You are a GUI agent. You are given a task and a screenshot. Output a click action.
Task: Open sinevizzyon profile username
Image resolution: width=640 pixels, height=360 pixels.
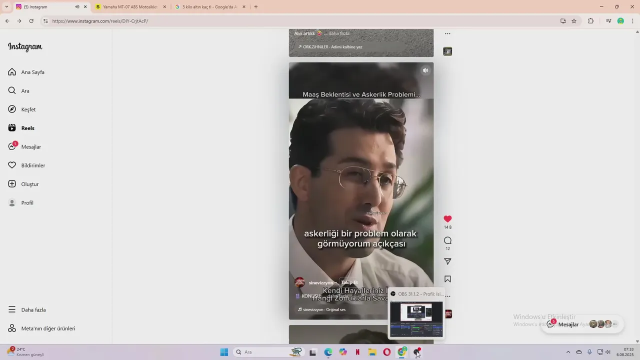[320, 282]
